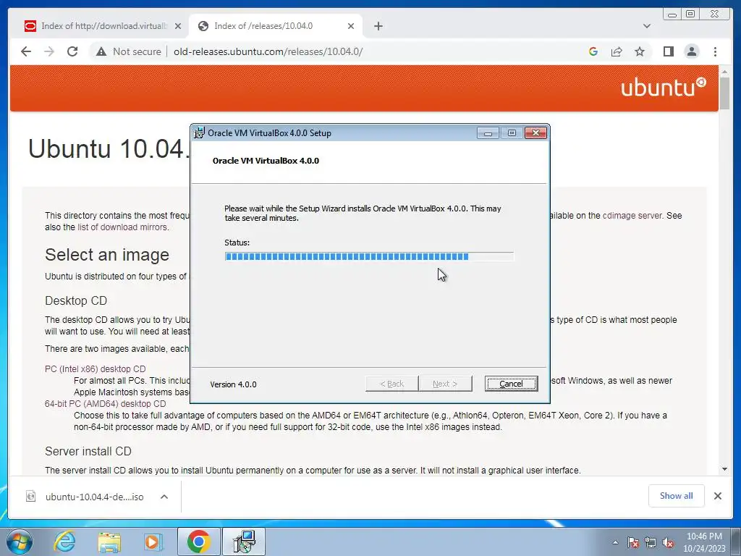Cancel the VirtualBox installation
The height and width of the screenshot is (556, 741).
coord(511,384)
